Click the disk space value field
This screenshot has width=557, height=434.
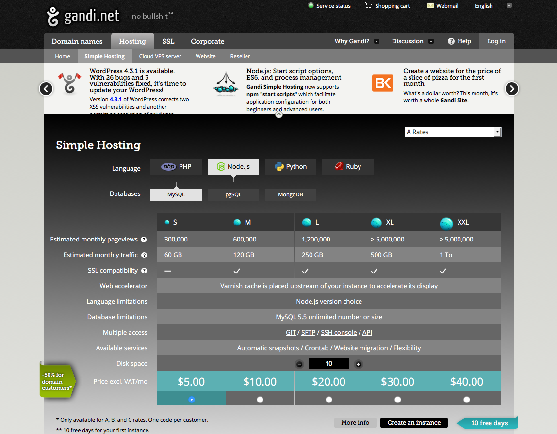[x=329, y=363]
